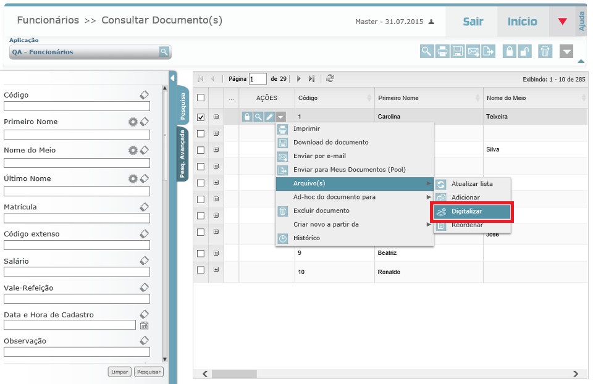The width and height of the screenshot is (593, 384).
Task: Click Sair to log out
Action: tap(472, 22)
